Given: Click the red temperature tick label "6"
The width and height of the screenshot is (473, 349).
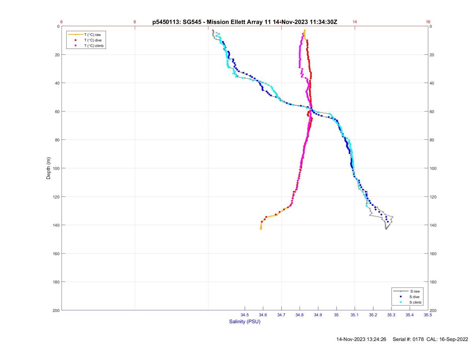Looking at the screenshot, I should (x=61, y=22).
